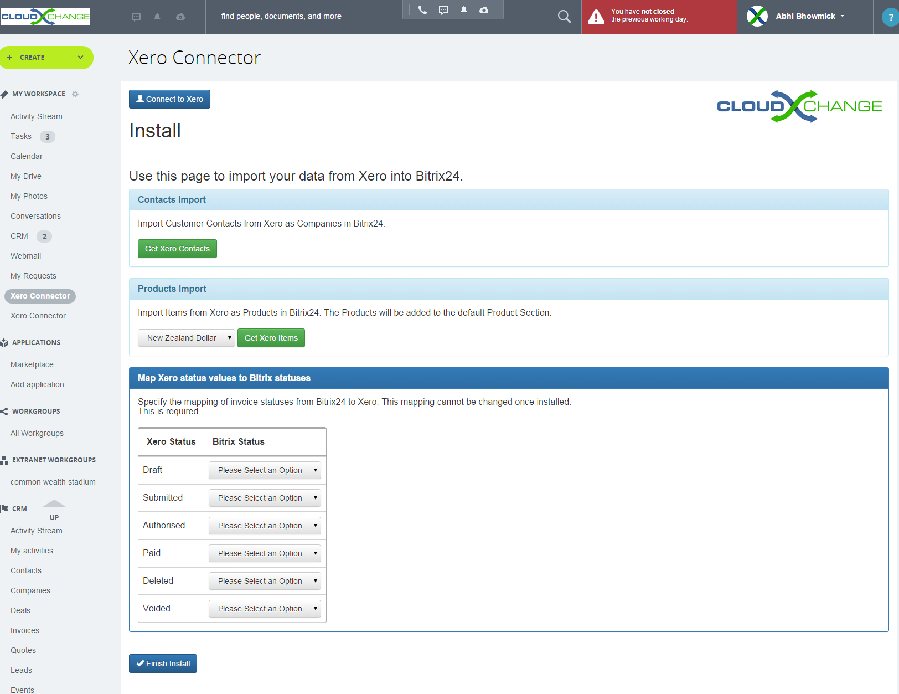The height and width of the screenshot is (694, 899).
Task: Click the help question mark icon
Action: point(889,17)
